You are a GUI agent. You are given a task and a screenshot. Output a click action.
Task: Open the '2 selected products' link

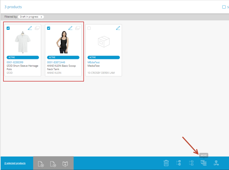click(x=15, y=163)
